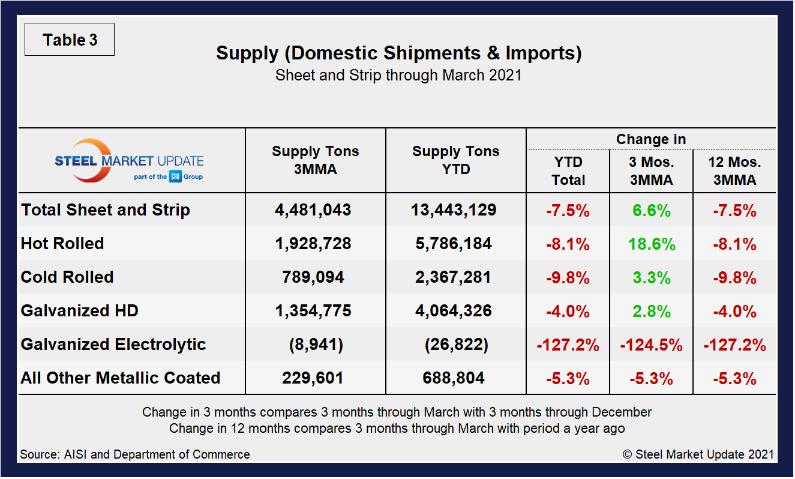
Task: Click the 12 Mos. 3MMA header
Action: 734,171
